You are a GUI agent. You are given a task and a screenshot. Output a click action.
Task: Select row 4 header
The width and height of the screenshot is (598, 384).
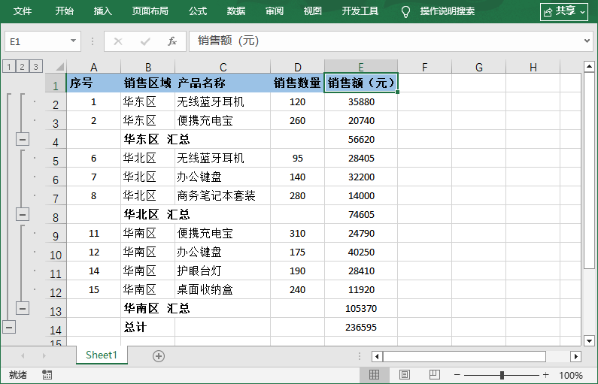[x=56, y=140]
